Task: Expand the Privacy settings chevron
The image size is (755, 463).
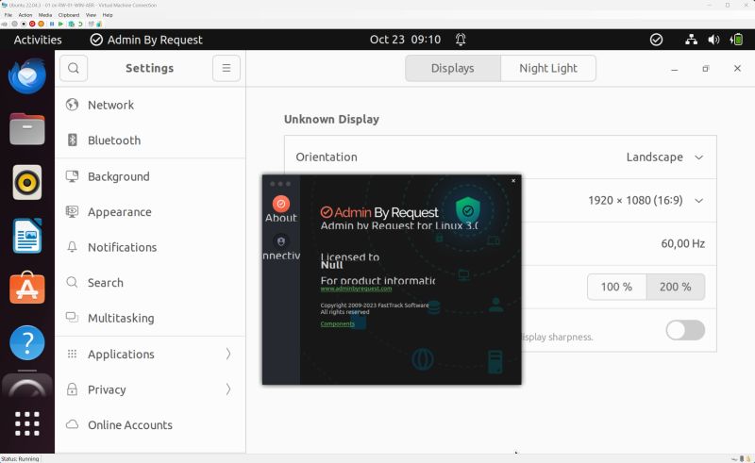Action: 228,389
